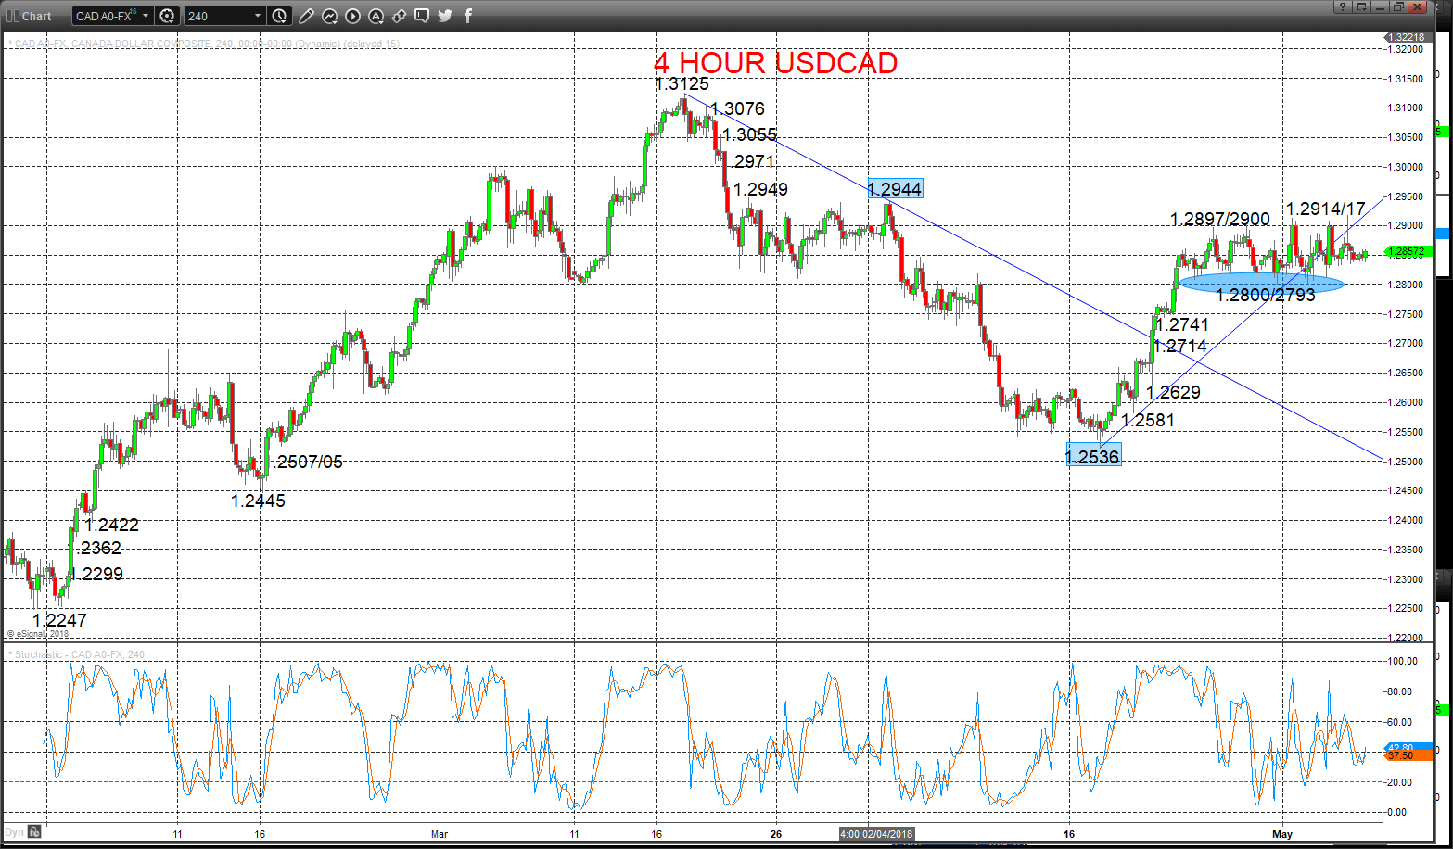Click the Mar label on time axis
The image size is (1453, 849).
coord(440,834)
